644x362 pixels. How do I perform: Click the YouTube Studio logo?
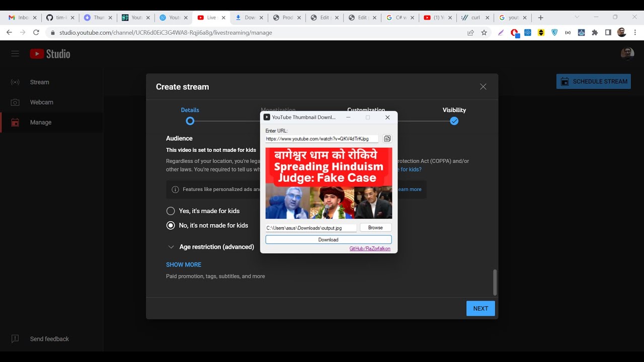click(x=50, y=54)
